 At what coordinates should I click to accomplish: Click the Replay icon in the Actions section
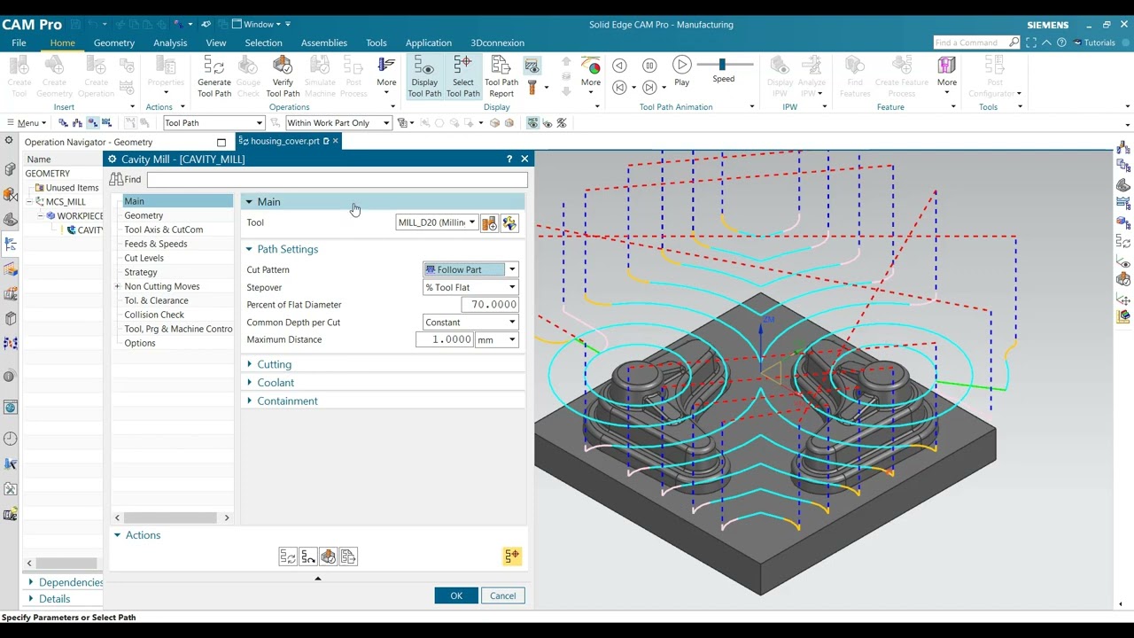[x=308, y=556]
